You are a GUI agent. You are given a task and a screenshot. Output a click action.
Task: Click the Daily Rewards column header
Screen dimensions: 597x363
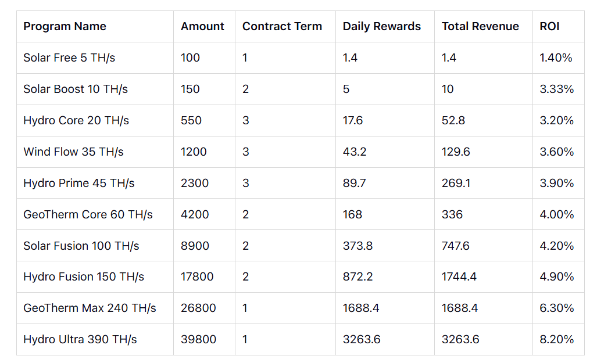[381, 27]
